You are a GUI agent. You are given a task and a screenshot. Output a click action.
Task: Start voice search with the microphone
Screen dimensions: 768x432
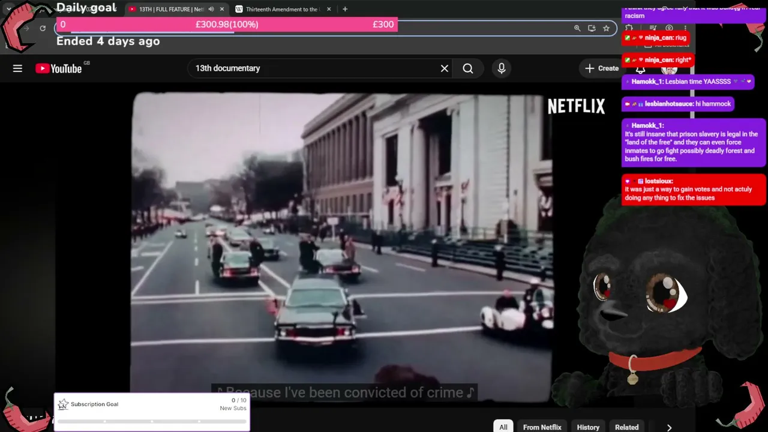[x=502, y=68]
